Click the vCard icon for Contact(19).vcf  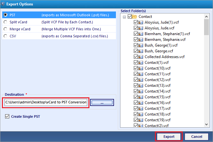point(141,120)
